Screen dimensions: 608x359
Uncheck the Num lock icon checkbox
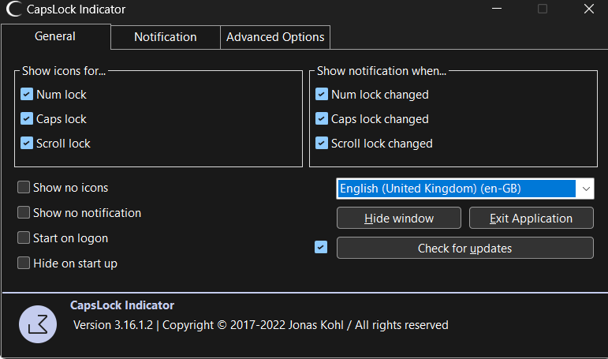tap(27, 94)
